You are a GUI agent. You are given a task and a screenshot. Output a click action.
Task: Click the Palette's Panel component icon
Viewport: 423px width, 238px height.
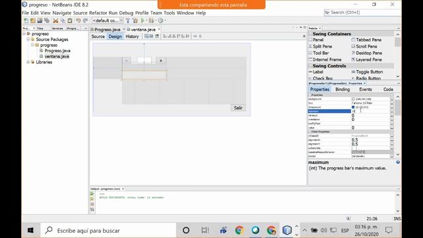[310, 40]
